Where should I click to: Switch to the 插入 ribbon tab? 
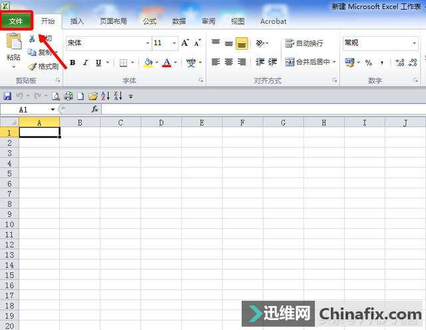click(x=77, y=21)
